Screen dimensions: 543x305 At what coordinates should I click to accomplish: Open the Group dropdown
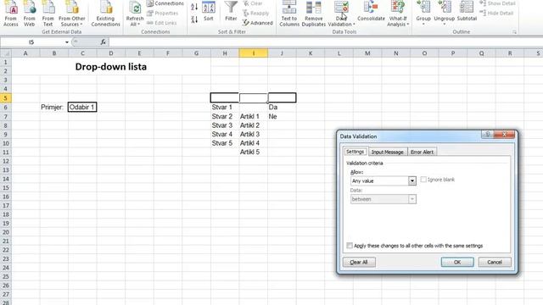pos(423,14)
